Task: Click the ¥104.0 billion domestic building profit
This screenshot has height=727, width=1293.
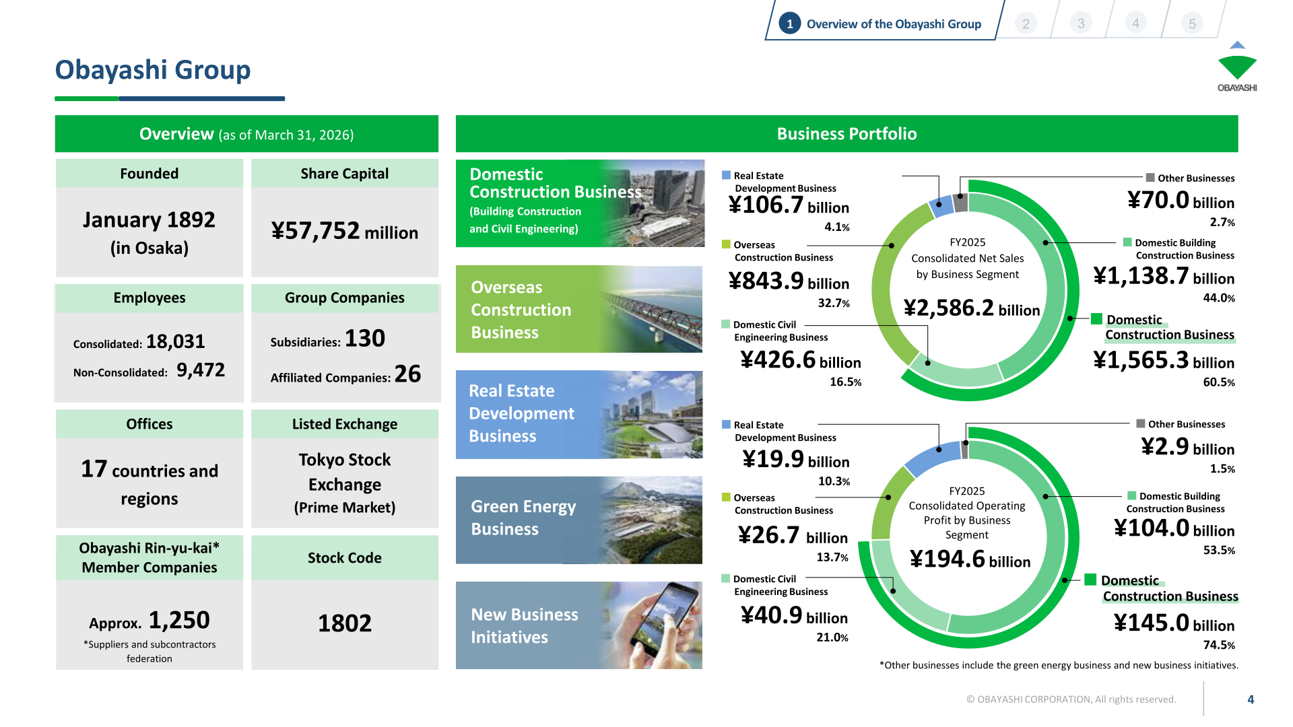Action: click(1174, 528)
